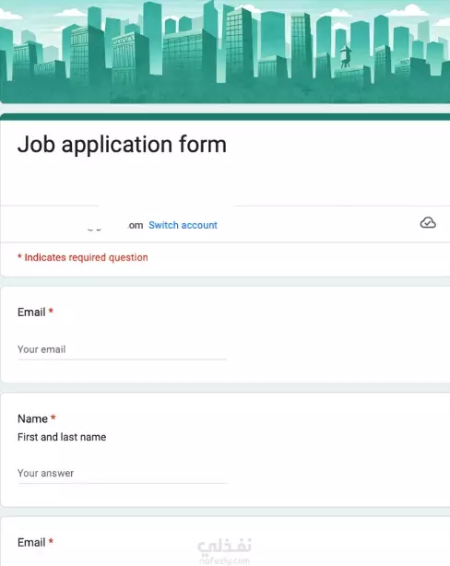
Task: Click the Name question label
Action: [32, 419]
